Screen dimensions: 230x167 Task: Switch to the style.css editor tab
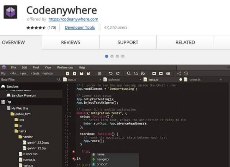tap(114, 79)
